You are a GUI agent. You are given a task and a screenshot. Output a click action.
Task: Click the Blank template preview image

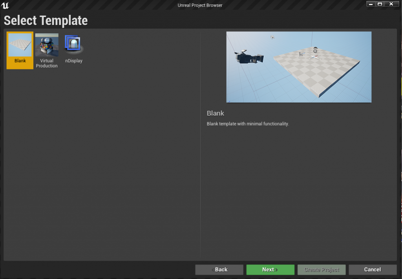(299, 67)
